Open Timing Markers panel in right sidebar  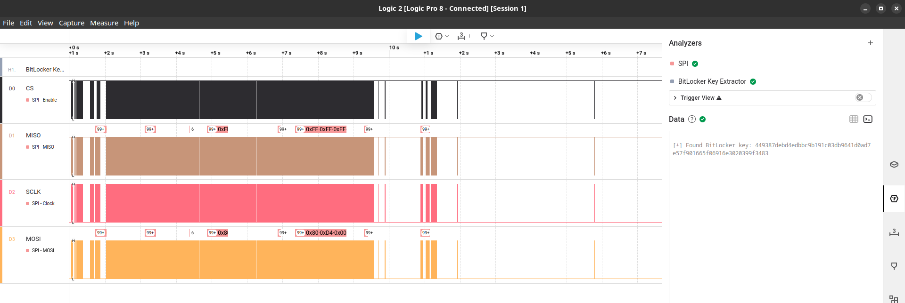pyautogui.click(x=894, y=266)
